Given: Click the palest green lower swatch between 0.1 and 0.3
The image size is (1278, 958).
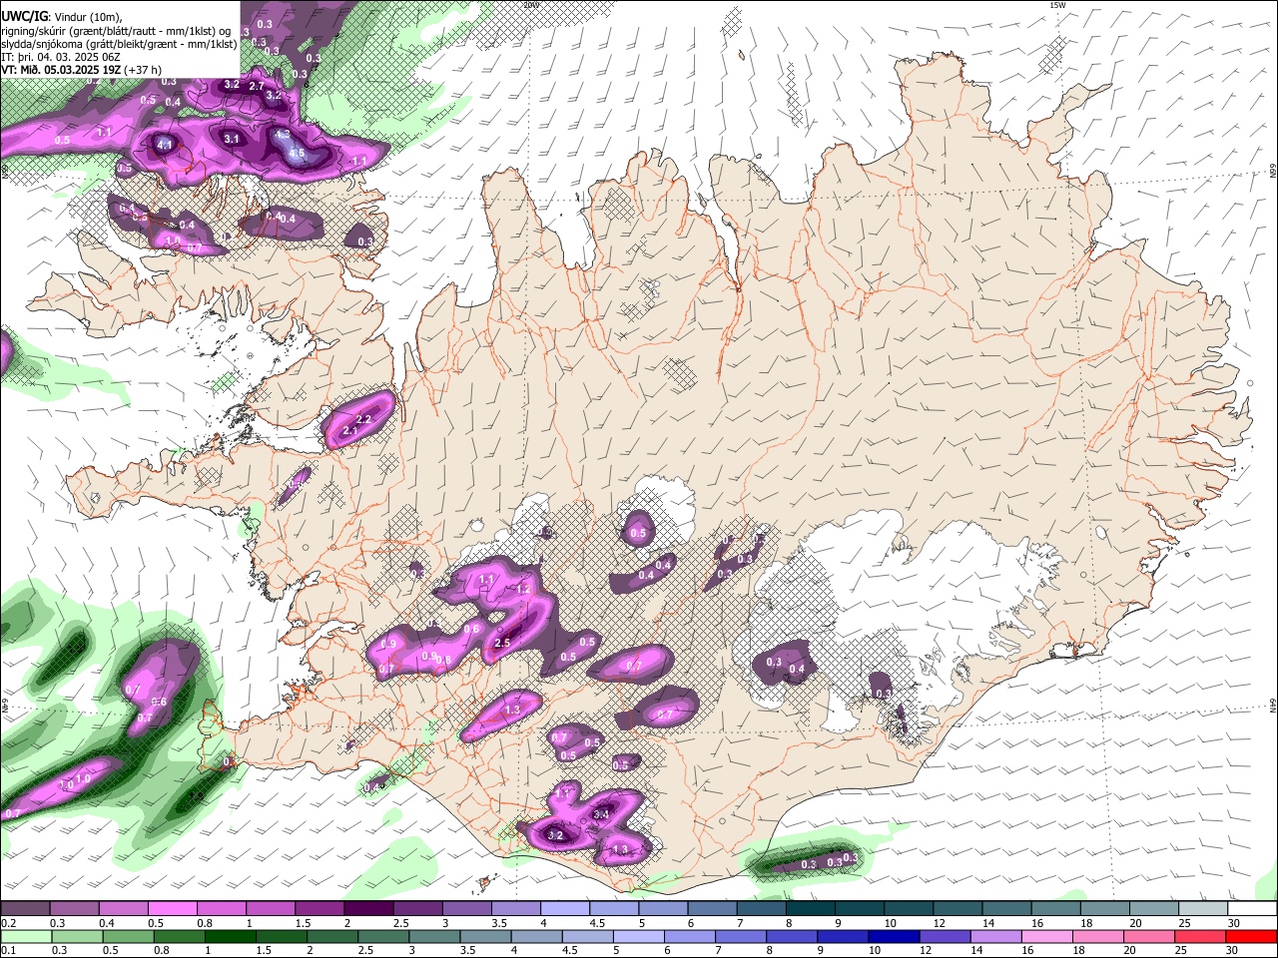Looking at the screenshot, I should click(26, 936).
